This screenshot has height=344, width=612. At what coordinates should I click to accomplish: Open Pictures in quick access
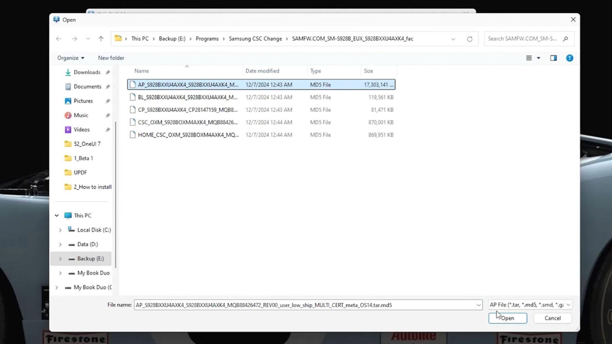[83, 101]
